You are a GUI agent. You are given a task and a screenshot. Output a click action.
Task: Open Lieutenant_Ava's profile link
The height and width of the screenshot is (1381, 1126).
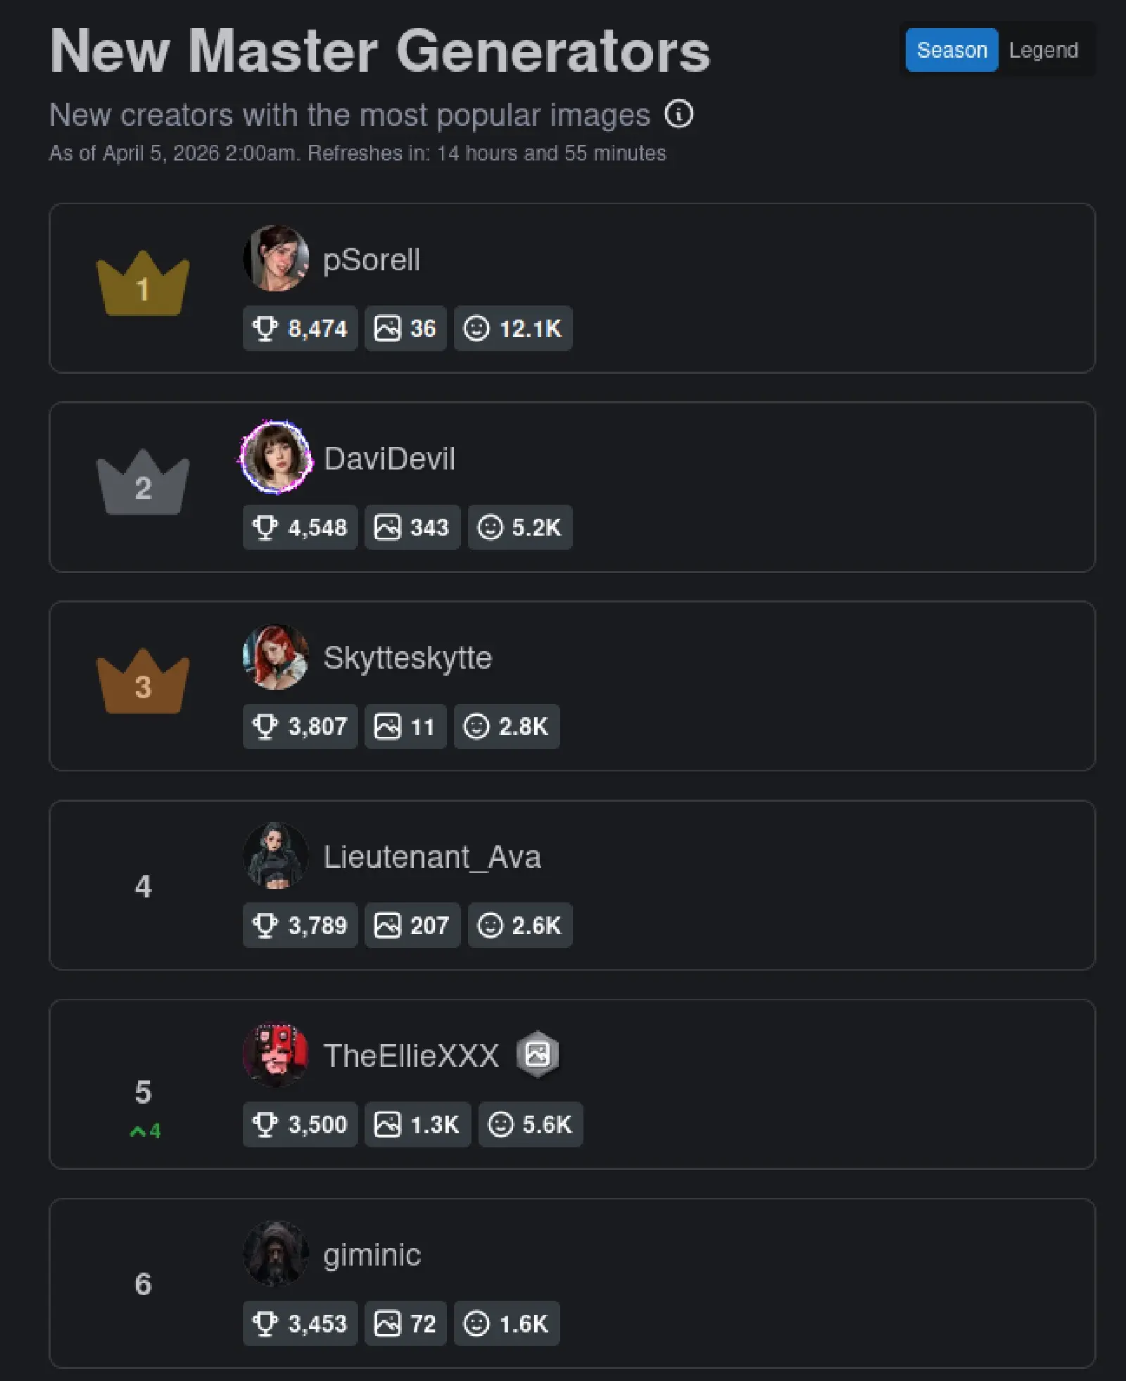(431, 857)
